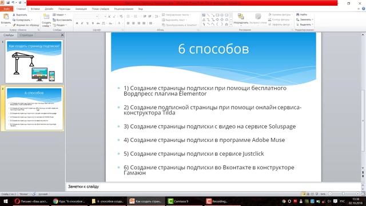Copy selection with Копировать
Image resolution: width=366 pixels, height=206 pixels.
coord(22,20)
